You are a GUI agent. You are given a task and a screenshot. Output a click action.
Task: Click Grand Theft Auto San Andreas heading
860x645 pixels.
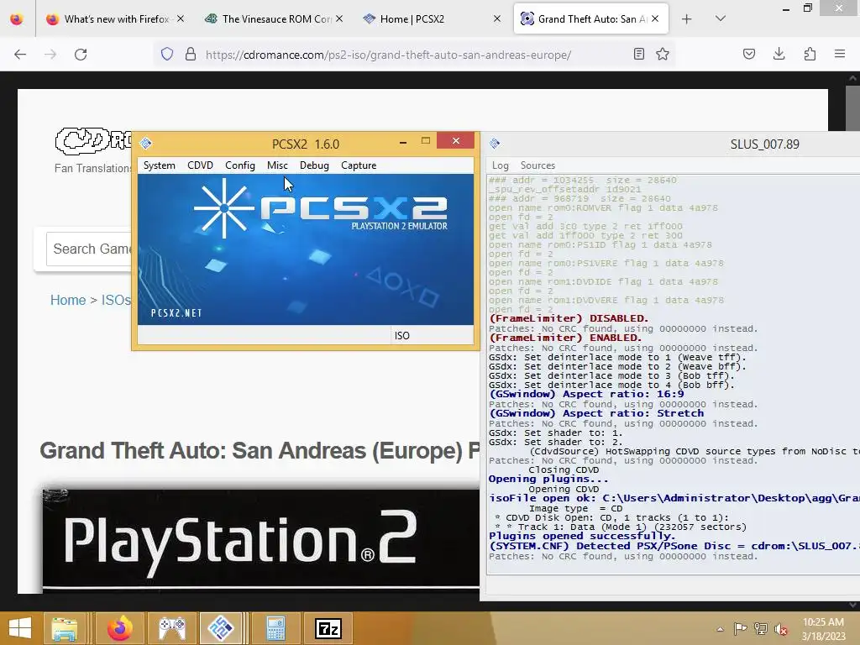[260, 451]
